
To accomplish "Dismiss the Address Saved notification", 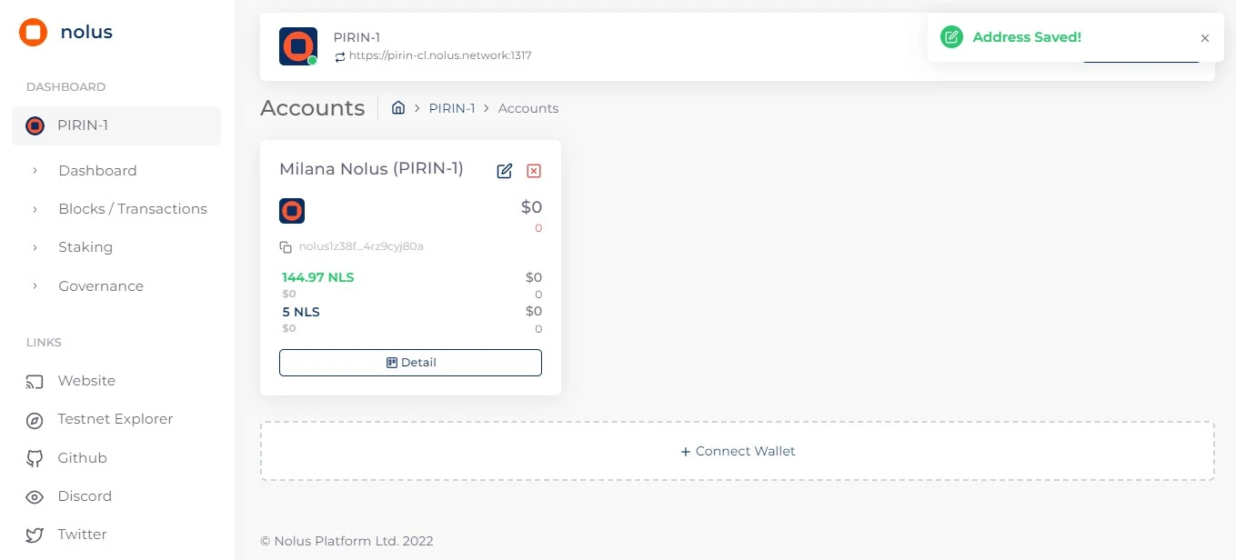I will point(1204,37).
